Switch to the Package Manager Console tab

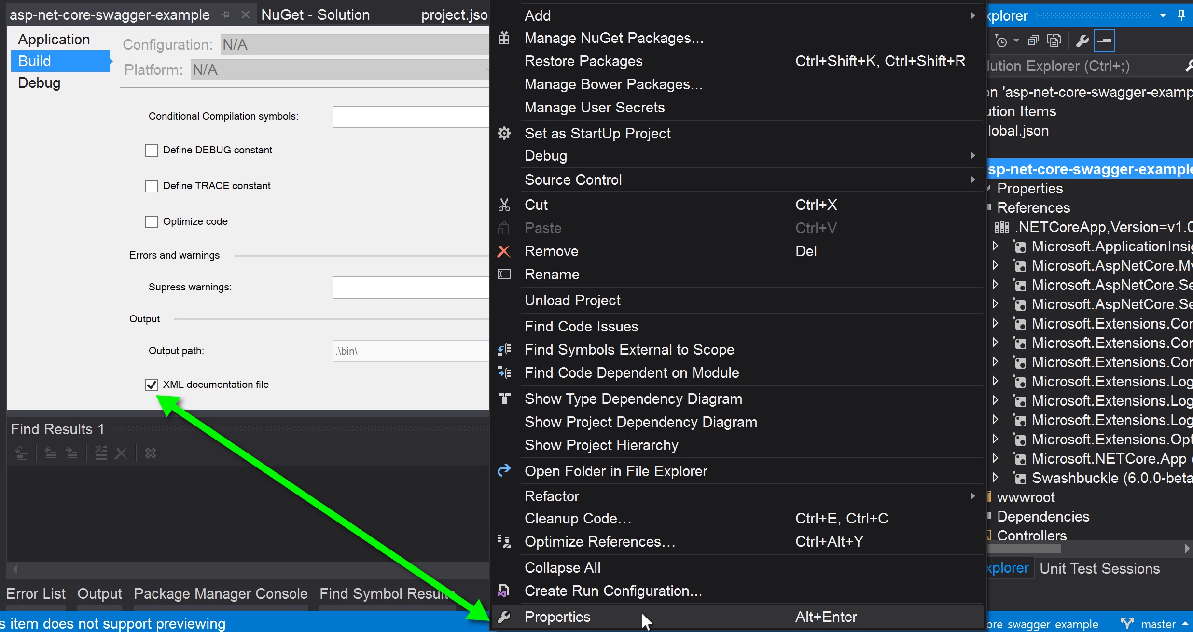[221, 594]
